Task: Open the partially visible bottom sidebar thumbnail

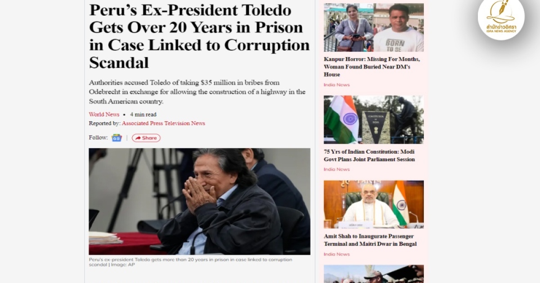Action: point(373,274)
